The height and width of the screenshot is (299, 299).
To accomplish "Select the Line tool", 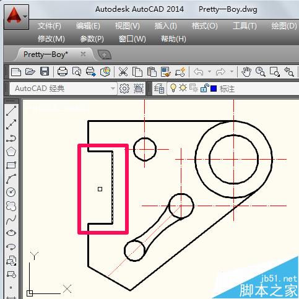I will (11, 111).
